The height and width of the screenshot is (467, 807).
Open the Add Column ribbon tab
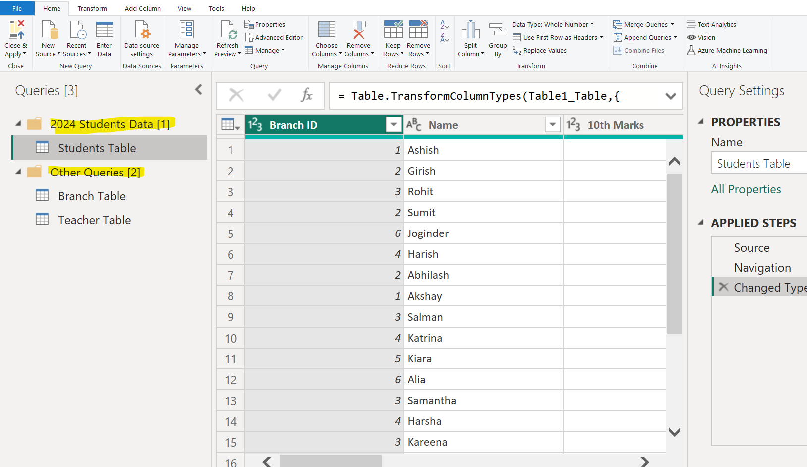click(143, 8)
